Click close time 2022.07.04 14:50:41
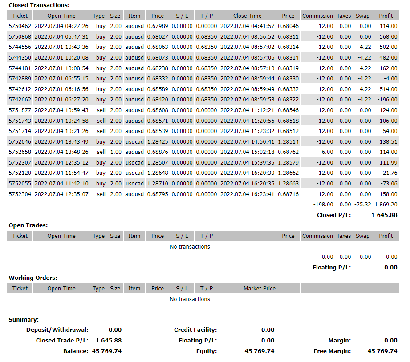 coord(248,142)
